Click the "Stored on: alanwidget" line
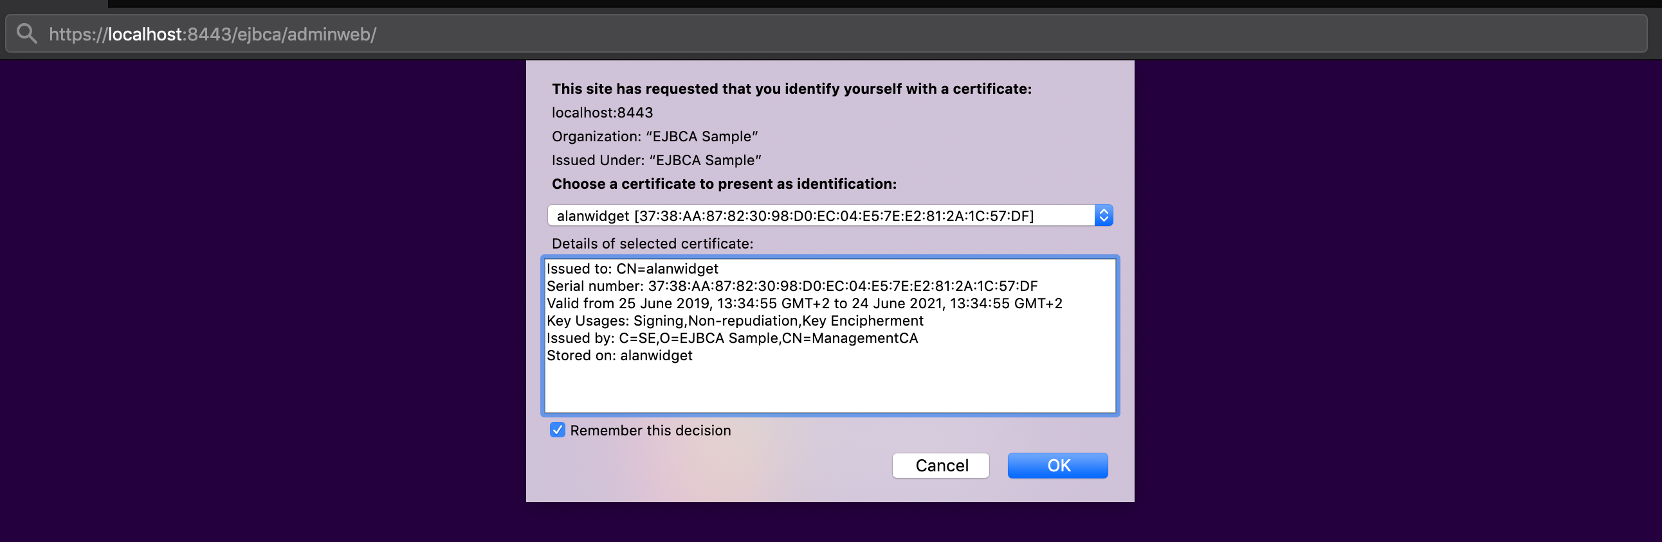This screenshot has width=1662, height=542. click(619, 356)
